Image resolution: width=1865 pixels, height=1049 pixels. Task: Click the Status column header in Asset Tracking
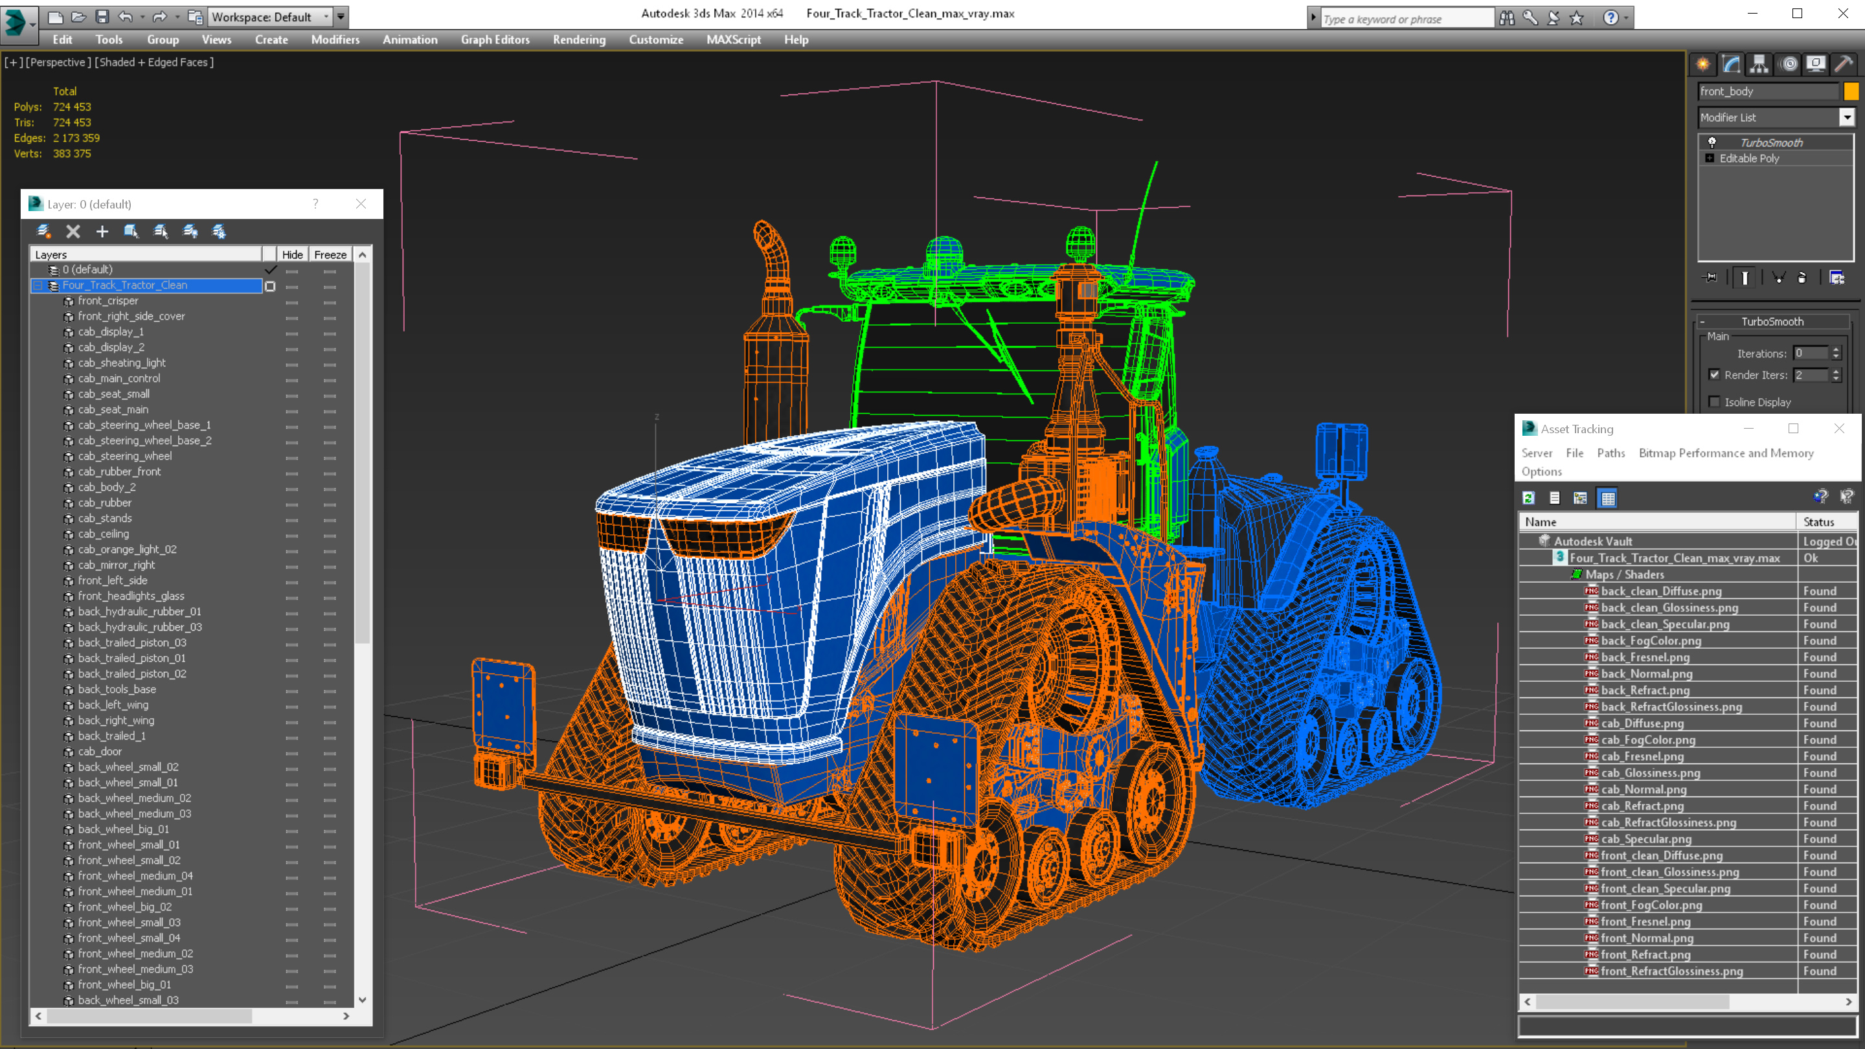[1827, 522]
